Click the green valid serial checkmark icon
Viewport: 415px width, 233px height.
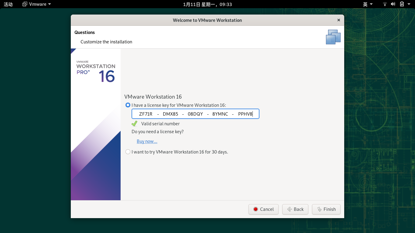[134, 123]
